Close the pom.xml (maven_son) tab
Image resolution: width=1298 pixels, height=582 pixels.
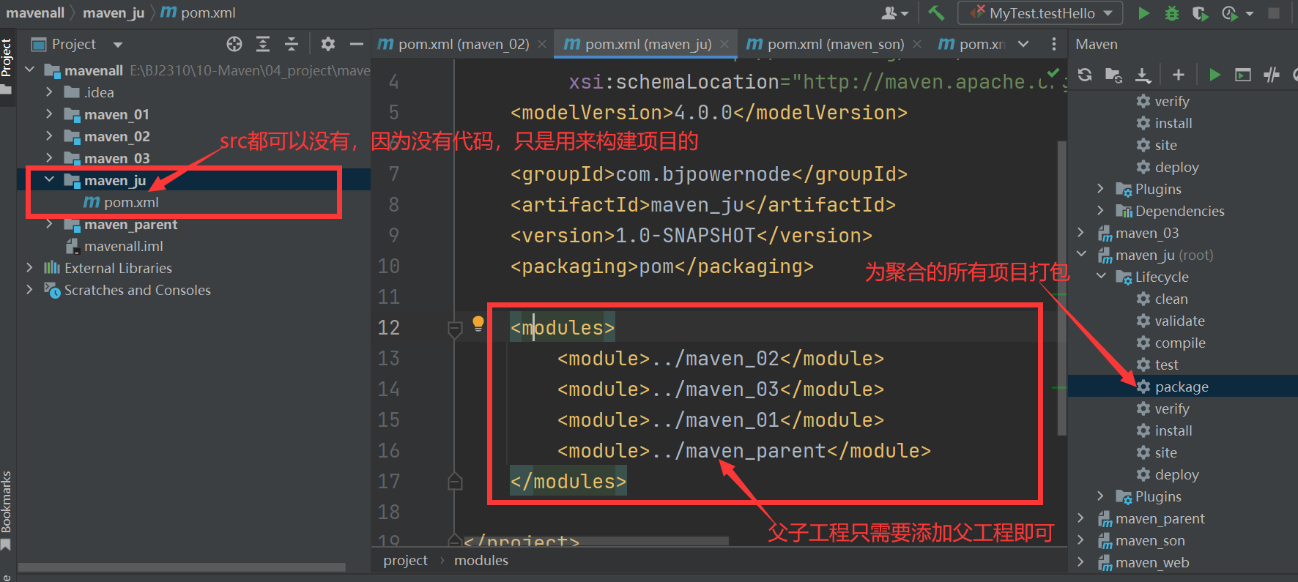[917, 44]
